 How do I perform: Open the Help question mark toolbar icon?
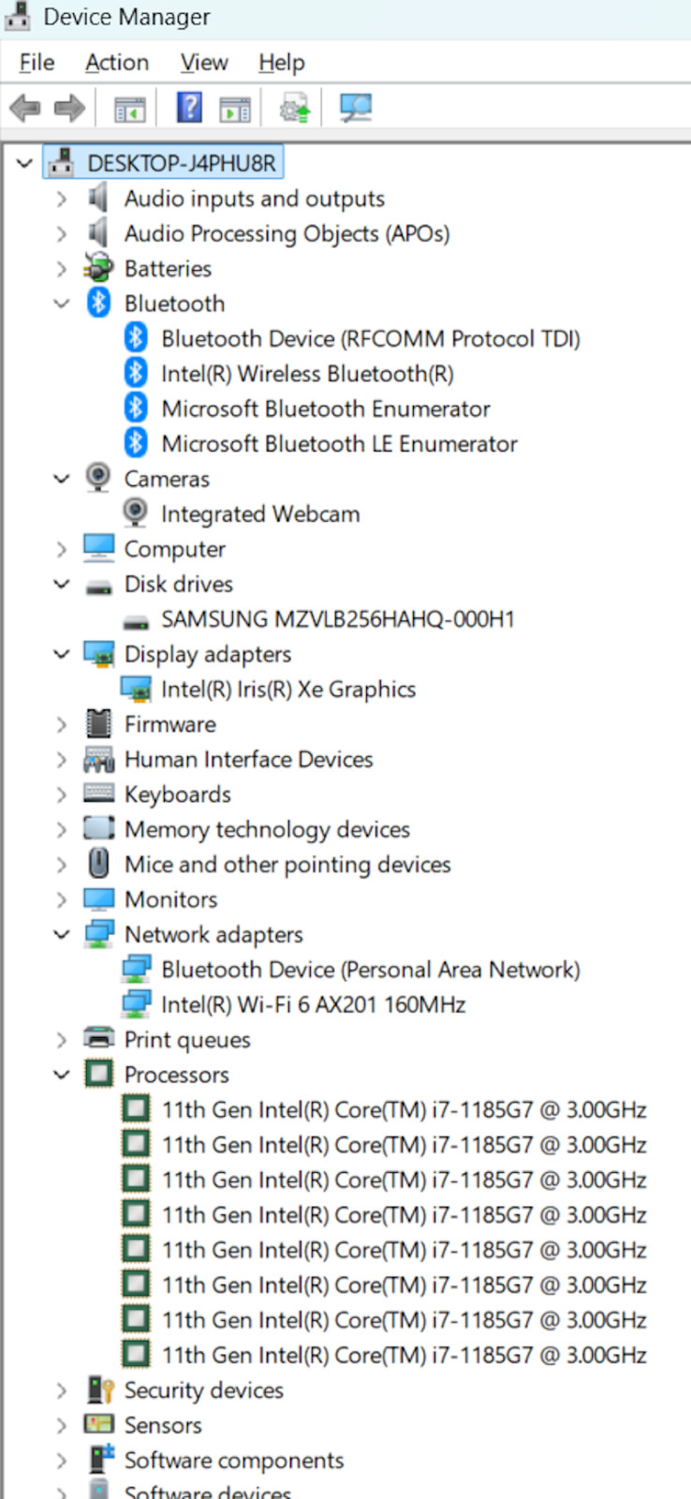point(189,108)
